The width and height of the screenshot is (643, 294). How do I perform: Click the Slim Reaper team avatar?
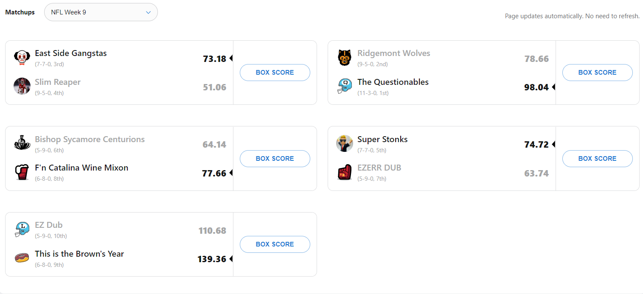pos(22,86)
